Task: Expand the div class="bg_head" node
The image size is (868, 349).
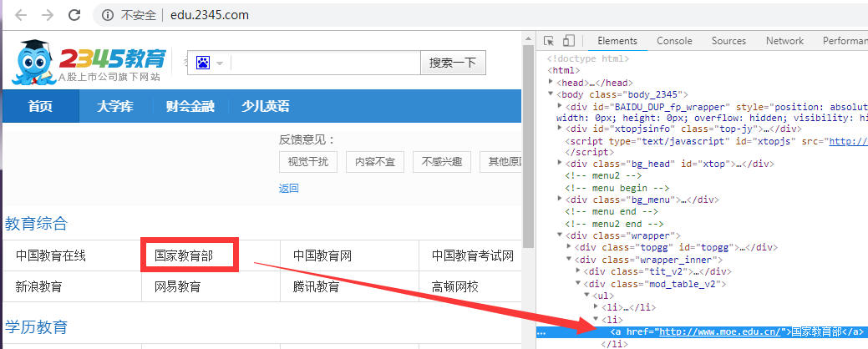Action: coord(561,163)
